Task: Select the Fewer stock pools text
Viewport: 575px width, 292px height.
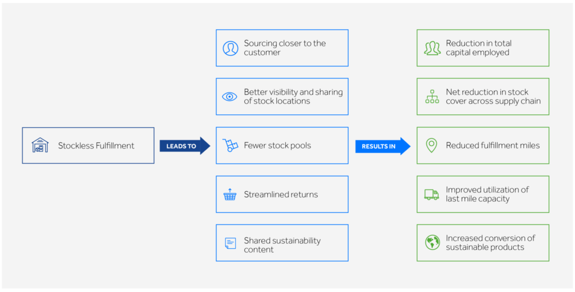Action: pyautogui.click(x=277, y=146)
